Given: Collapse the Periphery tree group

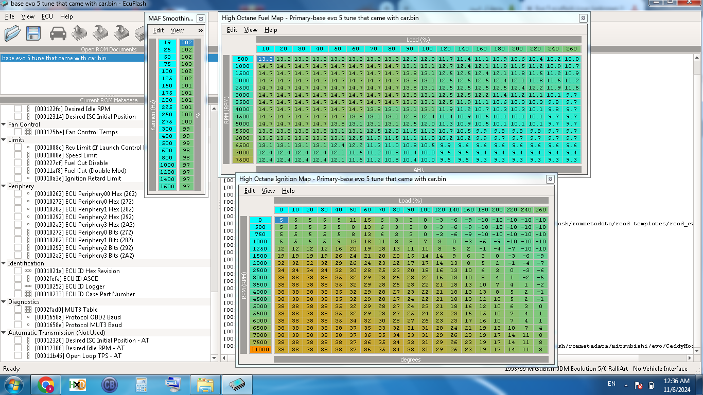Looking at the screenshot, I should 4,186.
